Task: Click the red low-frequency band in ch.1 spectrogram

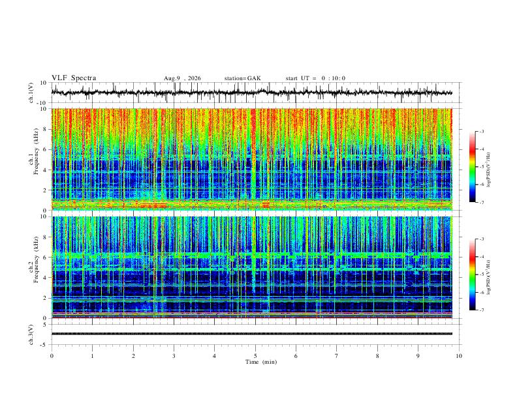Action: click(x=252, y=205)
